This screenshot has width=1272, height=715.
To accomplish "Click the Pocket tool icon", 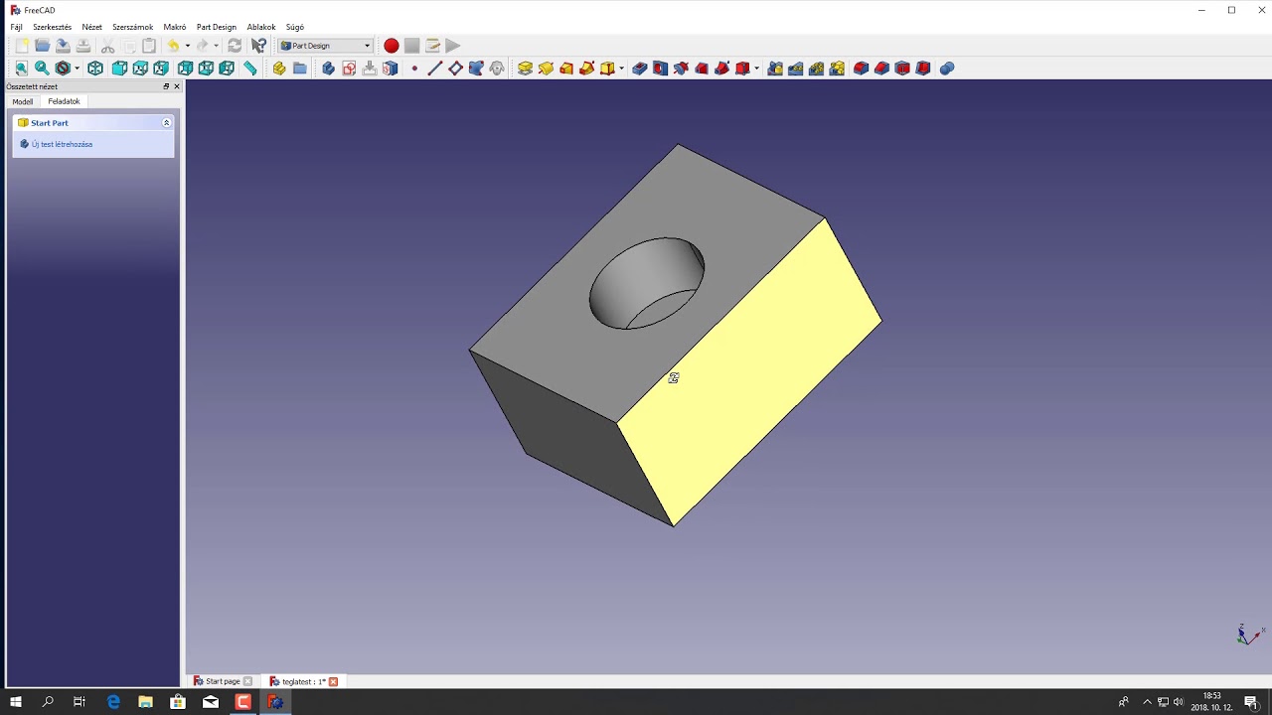I will [x=640, y=69].
